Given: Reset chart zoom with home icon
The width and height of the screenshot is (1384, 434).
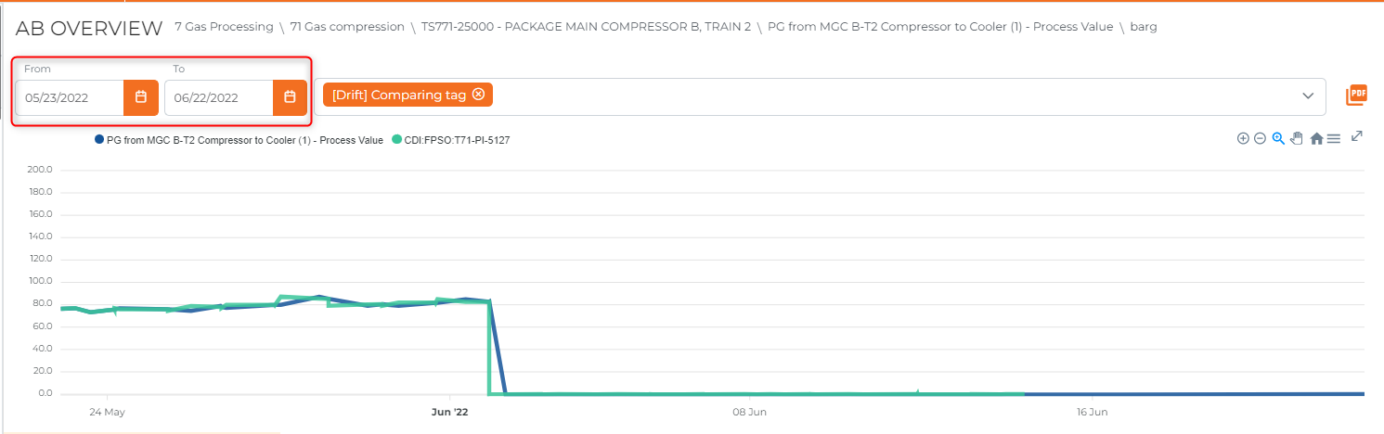Looking at the screenshot, I should 1316,139.
